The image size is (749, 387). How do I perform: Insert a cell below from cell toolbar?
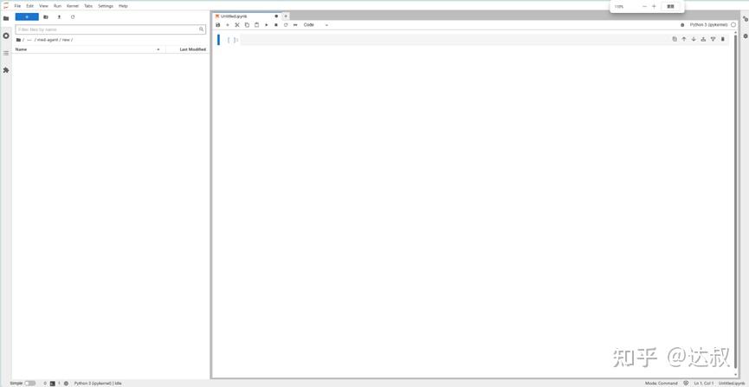(713, 39)
